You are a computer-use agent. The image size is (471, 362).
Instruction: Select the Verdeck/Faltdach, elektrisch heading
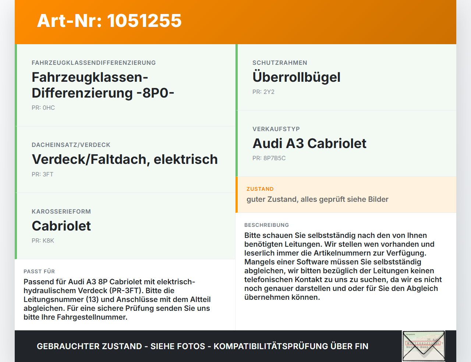[x=125, y=159]
